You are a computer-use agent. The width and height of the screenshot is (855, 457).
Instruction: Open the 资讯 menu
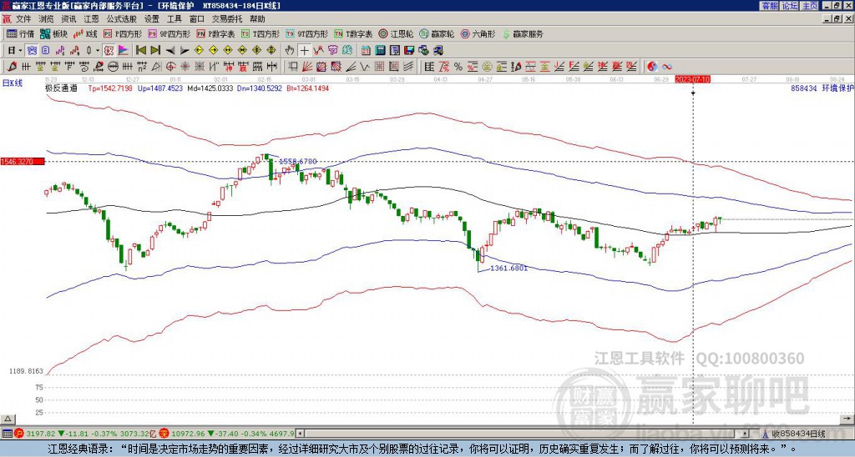[68, 19]
